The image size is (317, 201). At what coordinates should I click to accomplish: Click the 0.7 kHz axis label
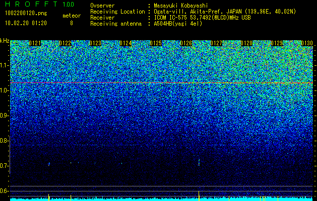click(4, 166)
